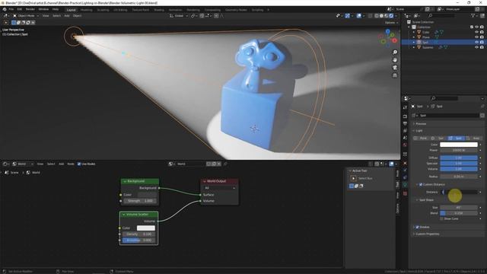Select the solid viewport shading mode
The height and width of the screenshot is (274, 487).
(381, 15)
